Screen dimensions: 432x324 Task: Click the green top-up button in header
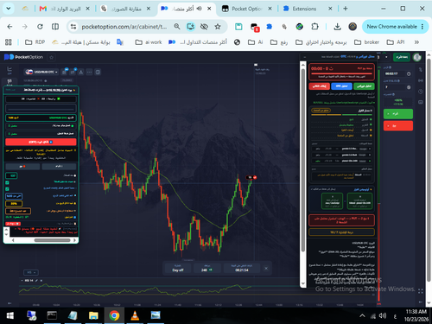coord(402,57)
